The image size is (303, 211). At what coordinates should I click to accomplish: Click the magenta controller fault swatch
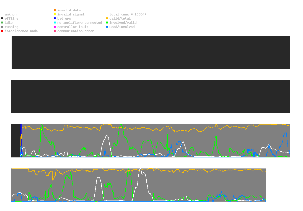coord(55,27)
